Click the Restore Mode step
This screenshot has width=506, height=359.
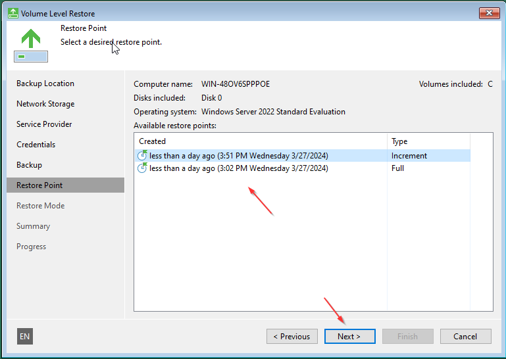[40, 205]
